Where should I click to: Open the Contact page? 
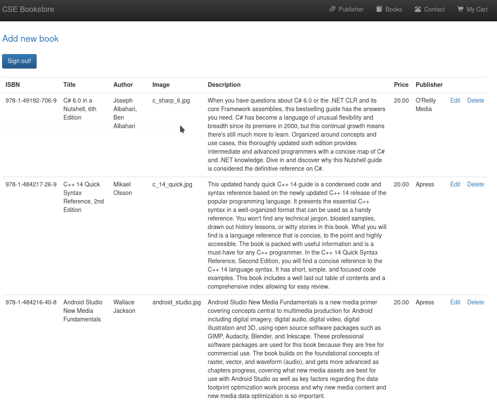[x=434, y=9]
